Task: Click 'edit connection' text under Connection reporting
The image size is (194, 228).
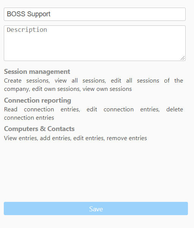Action: coord(110,109)
